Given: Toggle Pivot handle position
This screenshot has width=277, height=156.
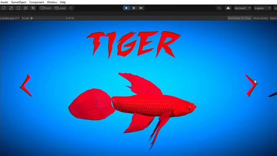Looking at the screenshot, I should tap(46, 8).
